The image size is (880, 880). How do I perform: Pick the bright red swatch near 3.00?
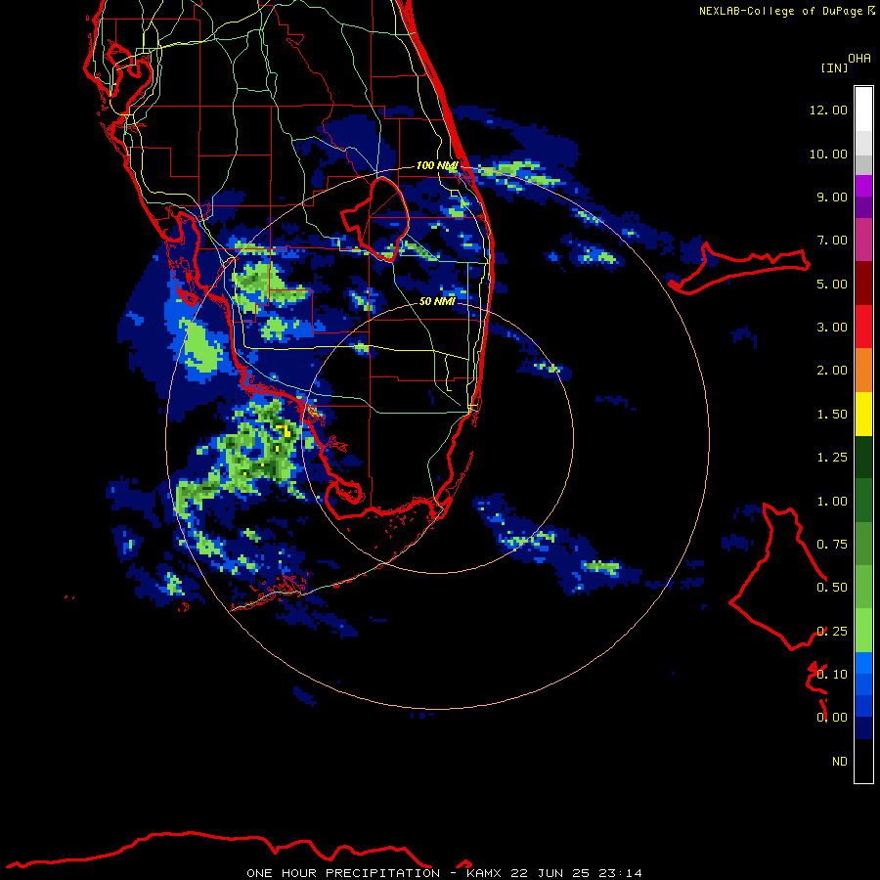(863, 327)
